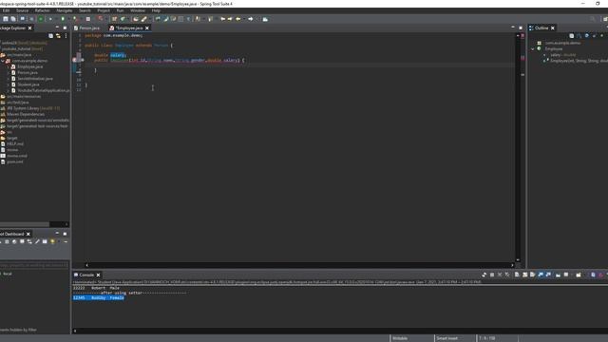Focus the Boot Dashboard filter input field
This screenshot has width=608, height=342.
tap(34, 265)
